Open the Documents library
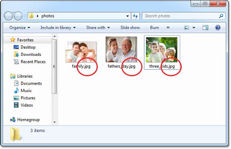 [x=31, y=84]
